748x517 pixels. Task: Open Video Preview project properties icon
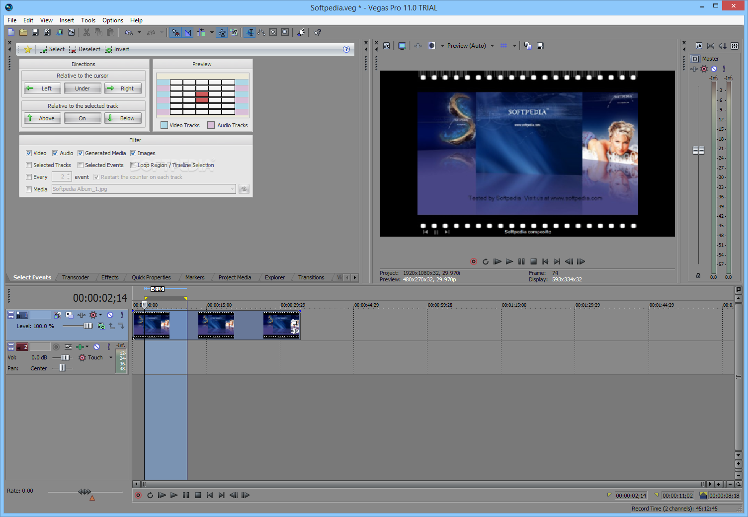pyautogui.click(x=387, y=46)
